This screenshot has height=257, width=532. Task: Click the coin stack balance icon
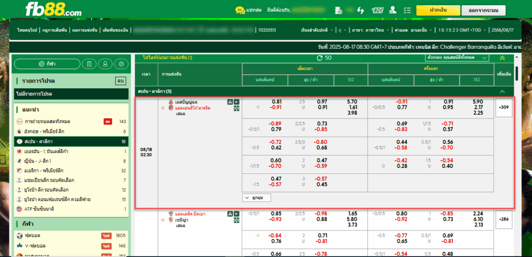pos(338,10)
